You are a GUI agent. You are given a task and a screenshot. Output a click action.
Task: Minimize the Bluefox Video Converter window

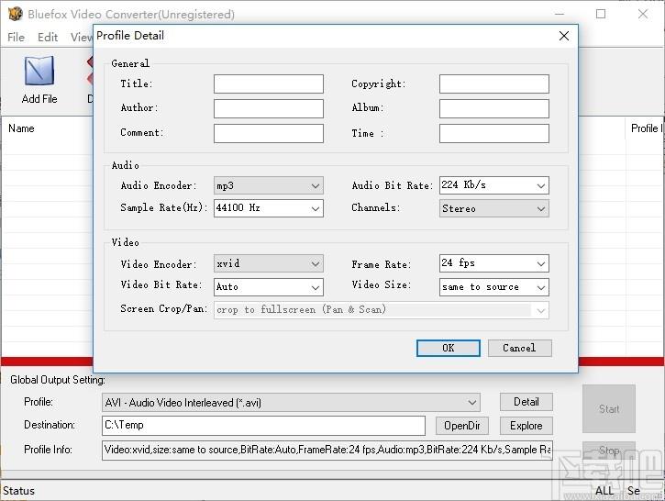coord(560,14)
